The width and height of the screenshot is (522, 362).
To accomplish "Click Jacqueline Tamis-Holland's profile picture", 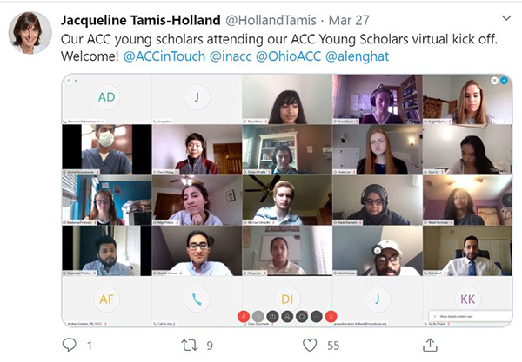I will click(x=30, y=32).
